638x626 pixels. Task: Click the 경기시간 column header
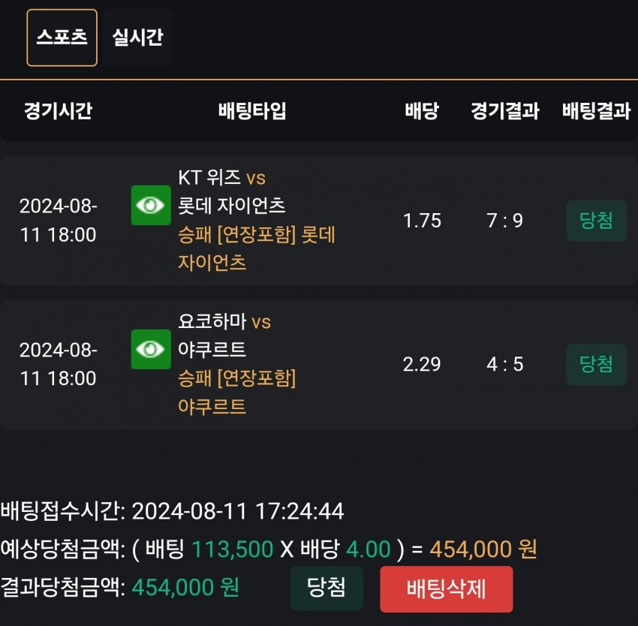(x=58, y=112)
